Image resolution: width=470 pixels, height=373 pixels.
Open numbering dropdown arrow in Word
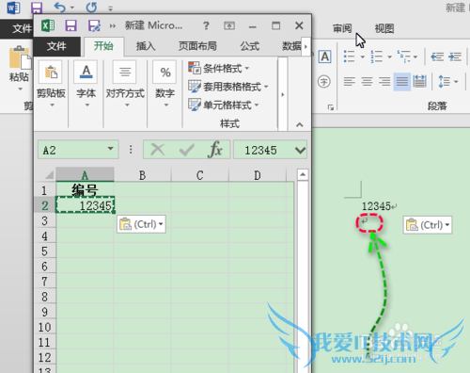390,57
